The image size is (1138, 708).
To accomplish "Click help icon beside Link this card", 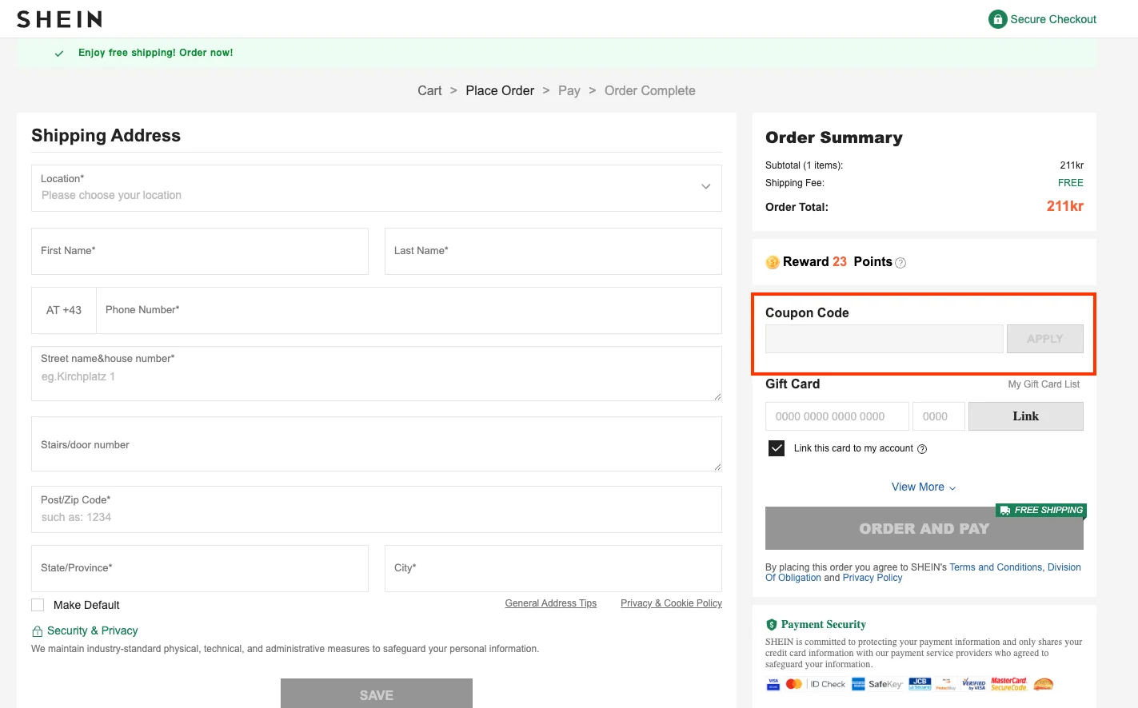I will pos(922,449).
